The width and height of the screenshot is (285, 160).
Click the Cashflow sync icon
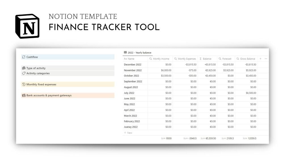[x=24, y=57]
